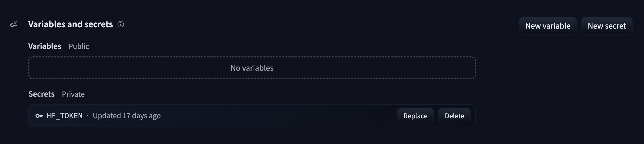Click the "No variables" placeholder text
The width and height of the screenshot is (644, 144).
[252, 68]
